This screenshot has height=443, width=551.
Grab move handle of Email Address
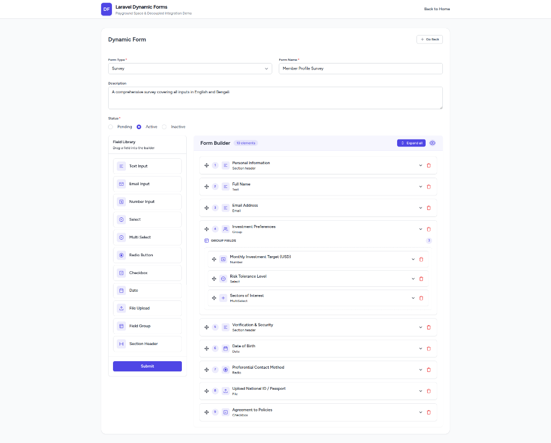[x=207, y=208]
